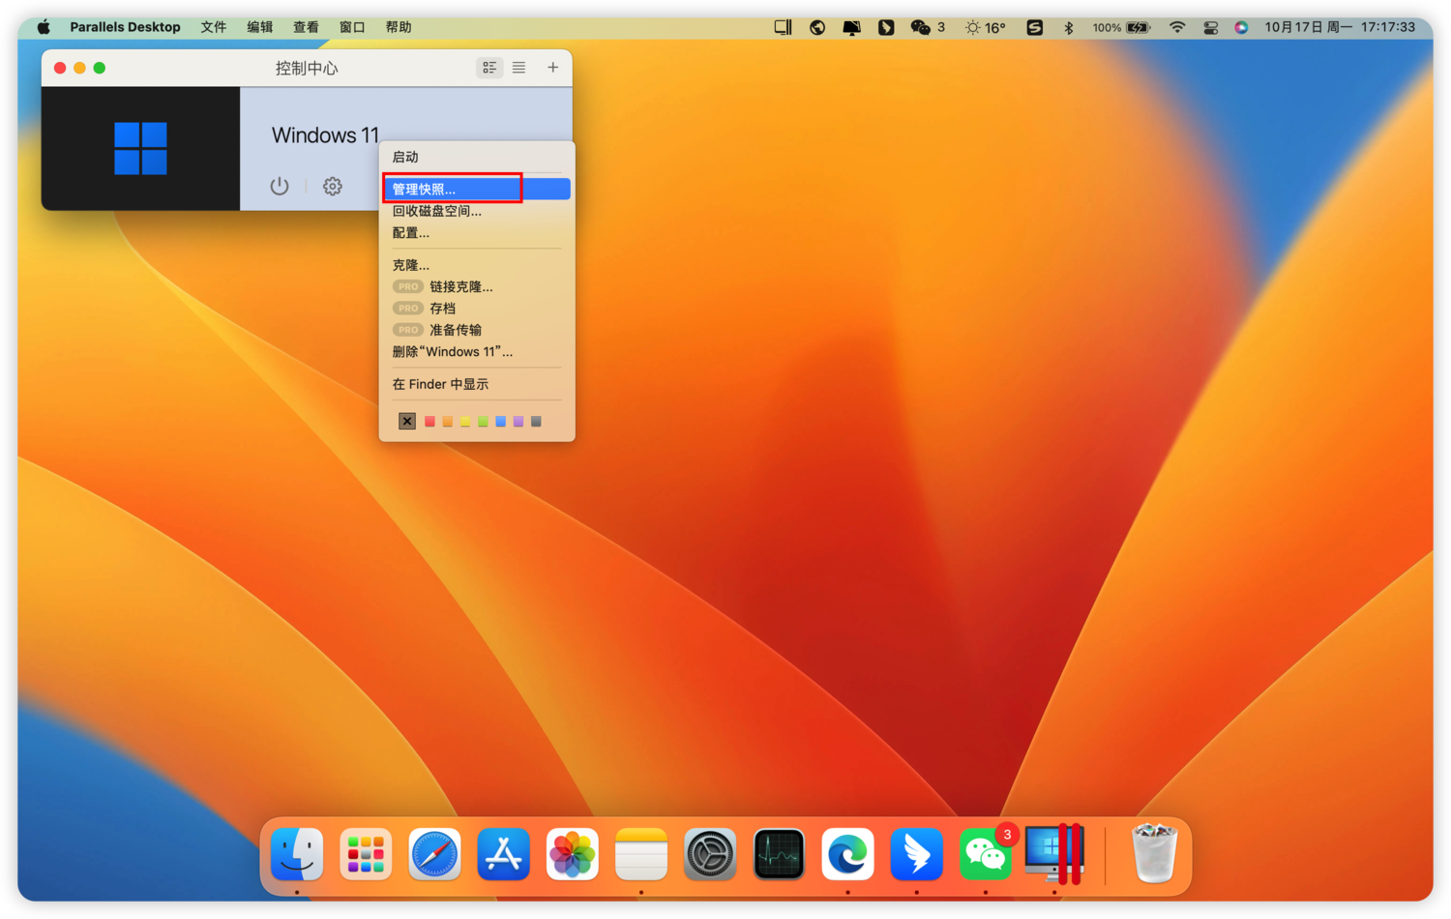1451x919 pixels.
Task: Choose 管理快照... in the context menu
Action: tap(477, 189)
